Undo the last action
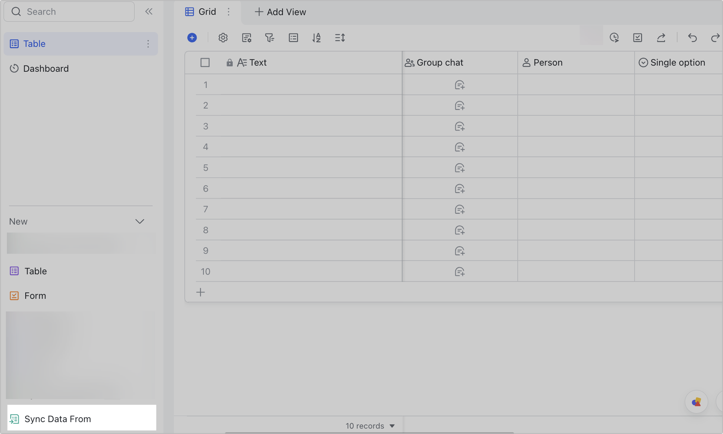 [x=692, y=37]
